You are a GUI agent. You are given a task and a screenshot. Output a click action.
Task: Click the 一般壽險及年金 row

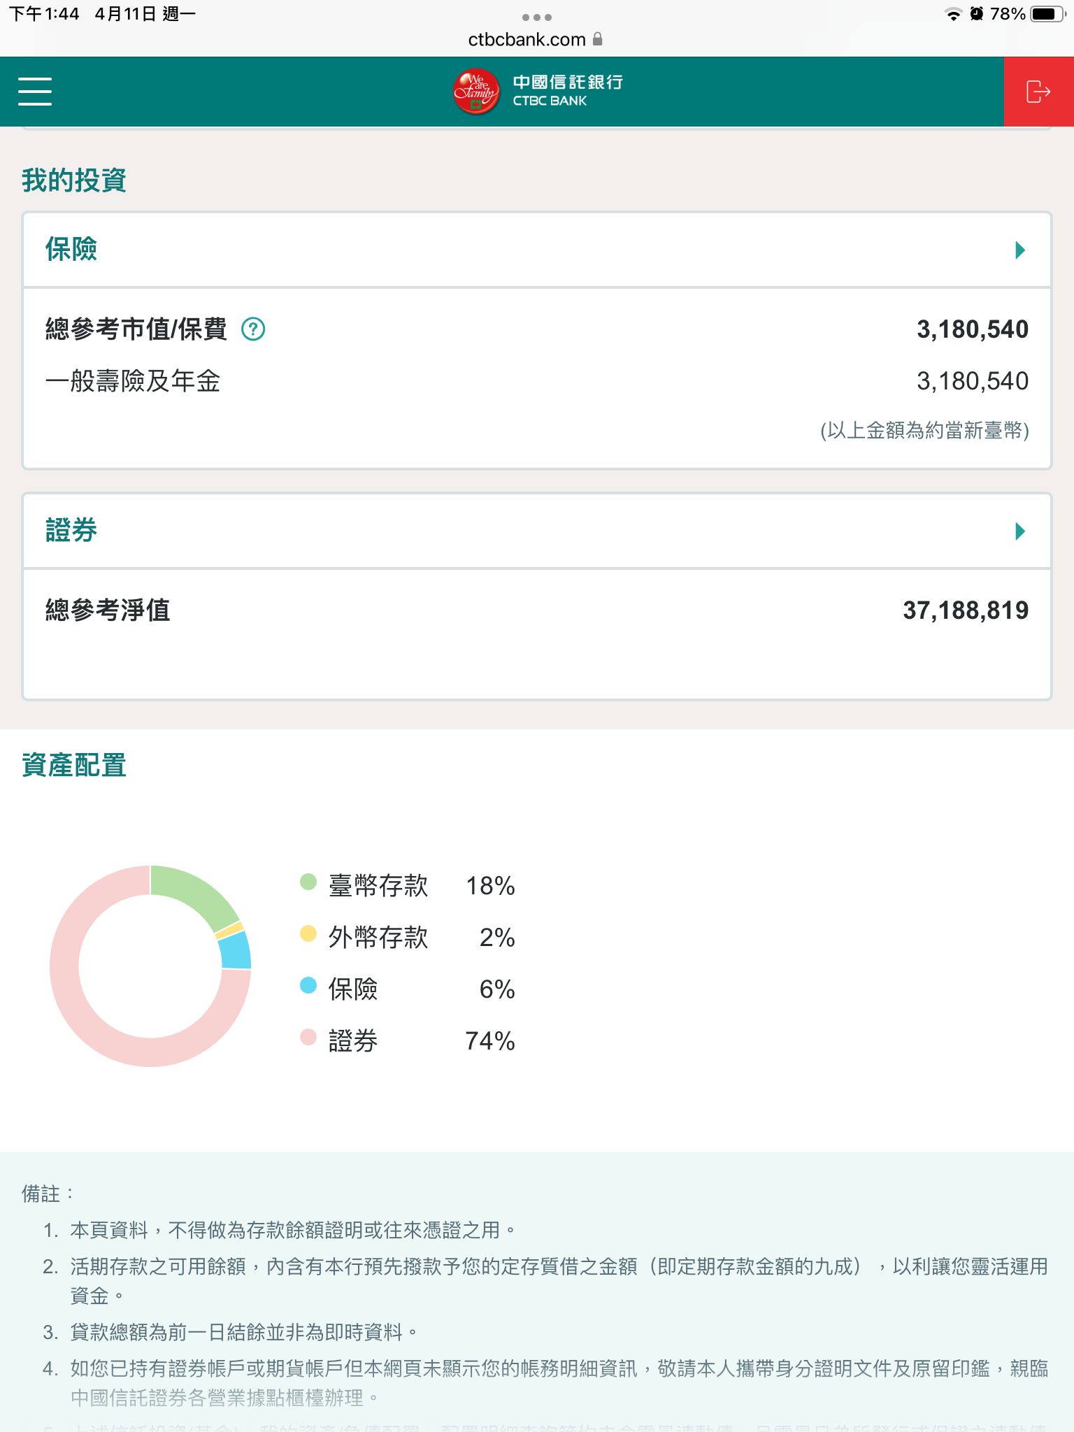tap(133, 382)
